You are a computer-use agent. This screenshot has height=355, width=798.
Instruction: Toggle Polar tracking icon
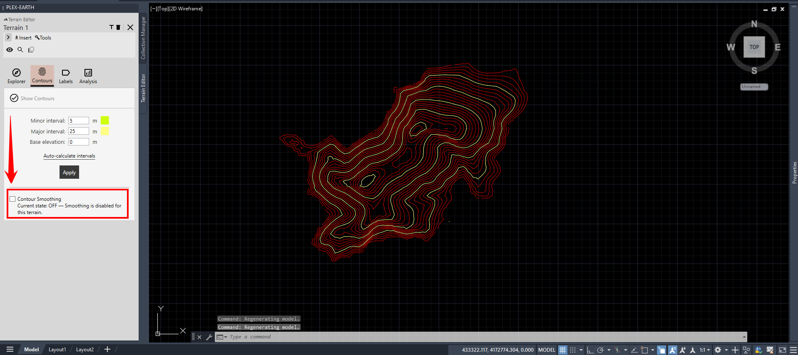[x=601, y=350]
